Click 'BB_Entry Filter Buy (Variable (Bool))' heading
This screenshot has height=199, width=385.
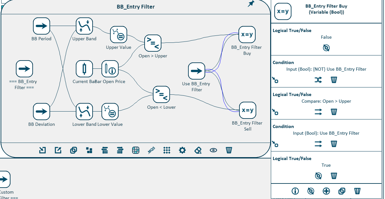point(326,9)
